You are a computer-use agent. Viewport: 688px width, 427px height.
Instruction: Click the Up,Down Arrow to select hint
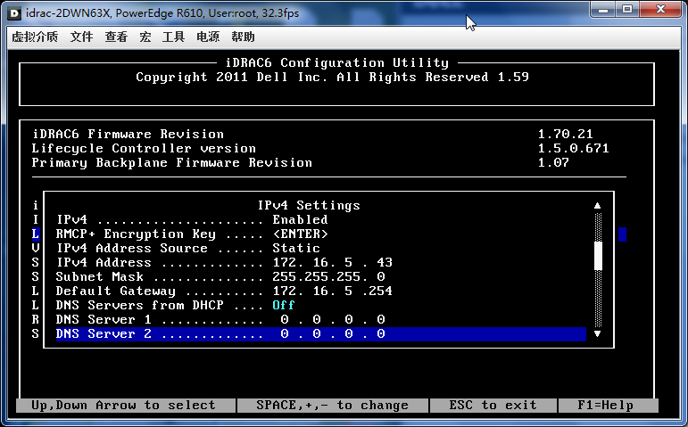[x=124, y=405]
